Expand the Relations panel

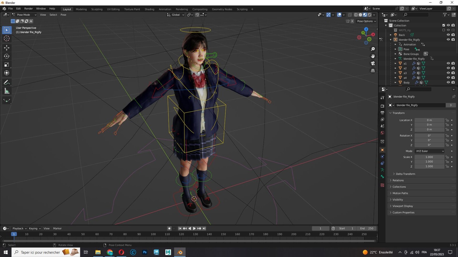[x=398, y=180]
